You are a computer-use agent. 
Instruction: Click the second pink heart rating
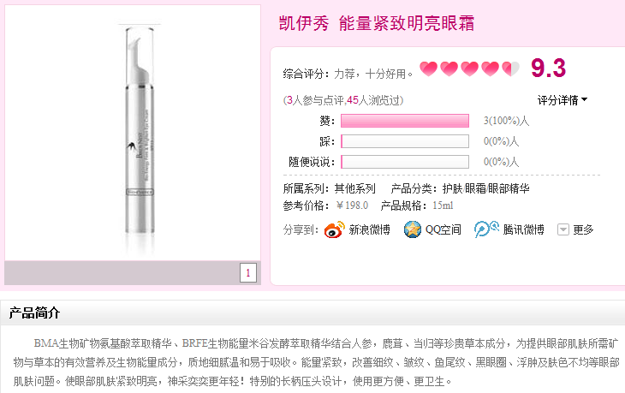[x=449, y=69]
